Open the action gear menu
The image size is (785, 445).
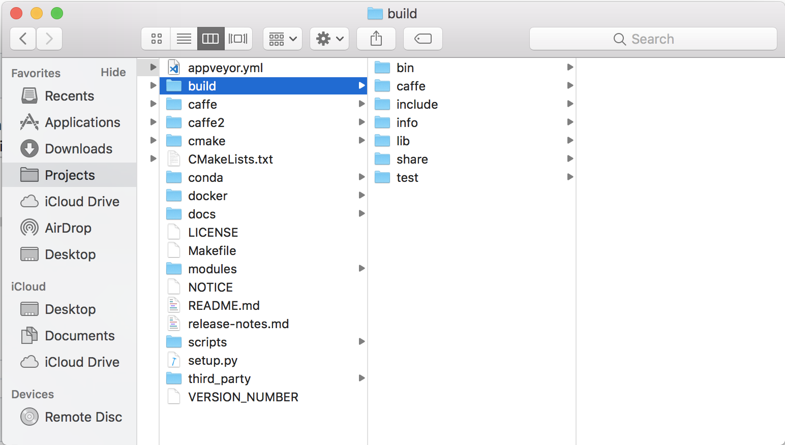(329, 38)
